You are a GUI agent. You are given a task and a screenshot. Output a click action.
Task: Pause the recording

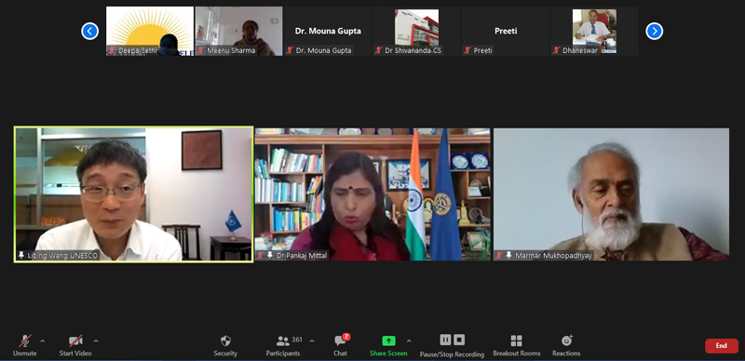445,340
